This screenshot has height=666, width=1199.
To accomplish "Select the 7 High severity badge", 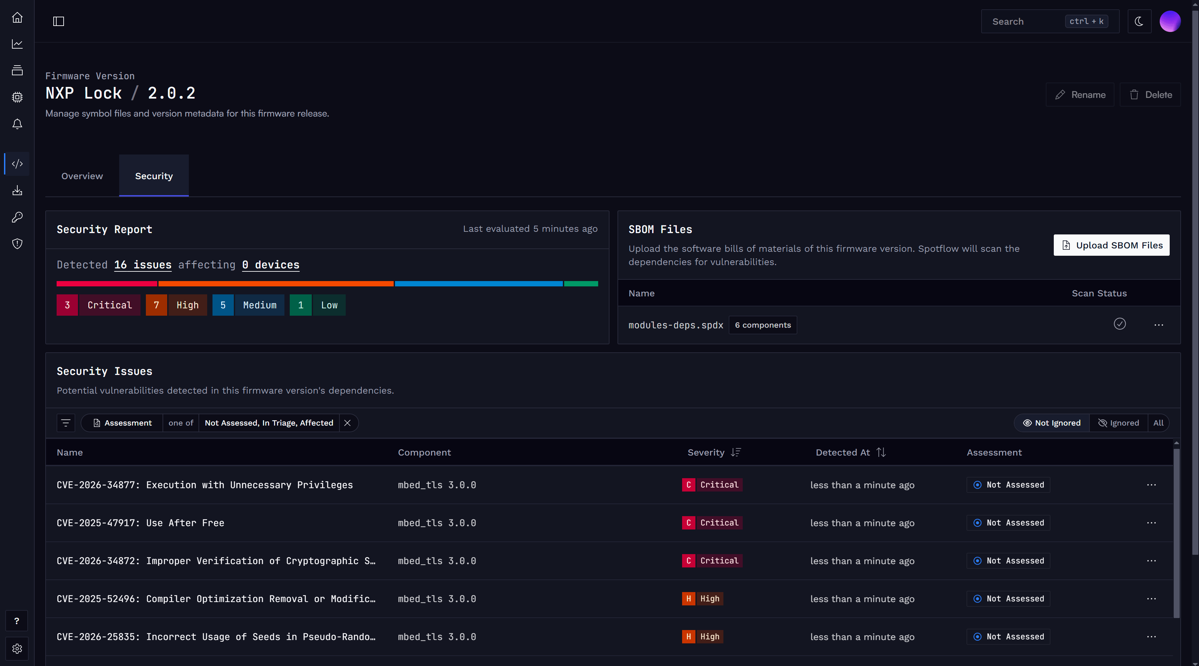I will [x=176, y=305].
